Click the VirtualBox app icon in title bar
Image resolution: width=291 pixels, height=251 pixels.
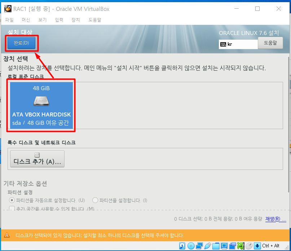[x=8, y=9]
